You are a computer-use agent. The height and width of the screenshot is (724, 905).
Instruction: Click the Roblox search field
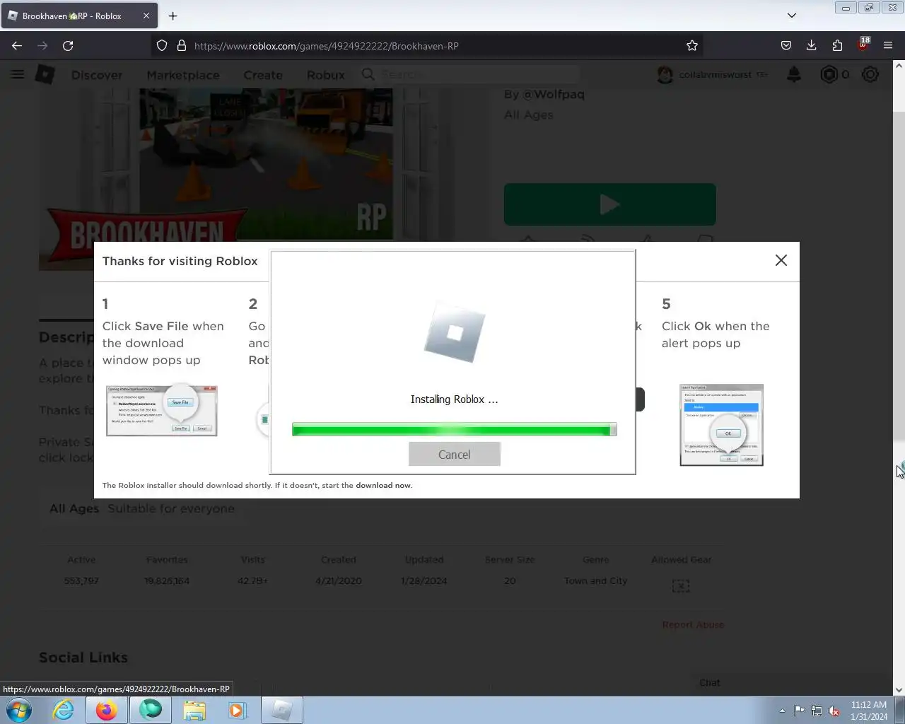(x=470, y=74)
